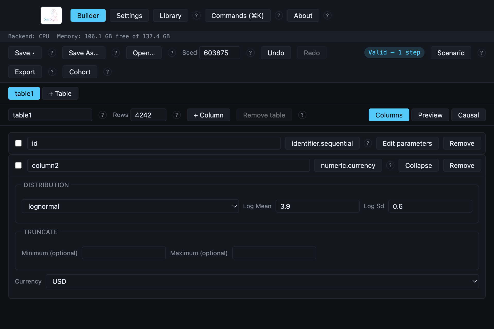Open help icon next to Commands
Image resolution: width=494 pixels, height=329 pixels.
pyautogui.click(x=279, y=15)
